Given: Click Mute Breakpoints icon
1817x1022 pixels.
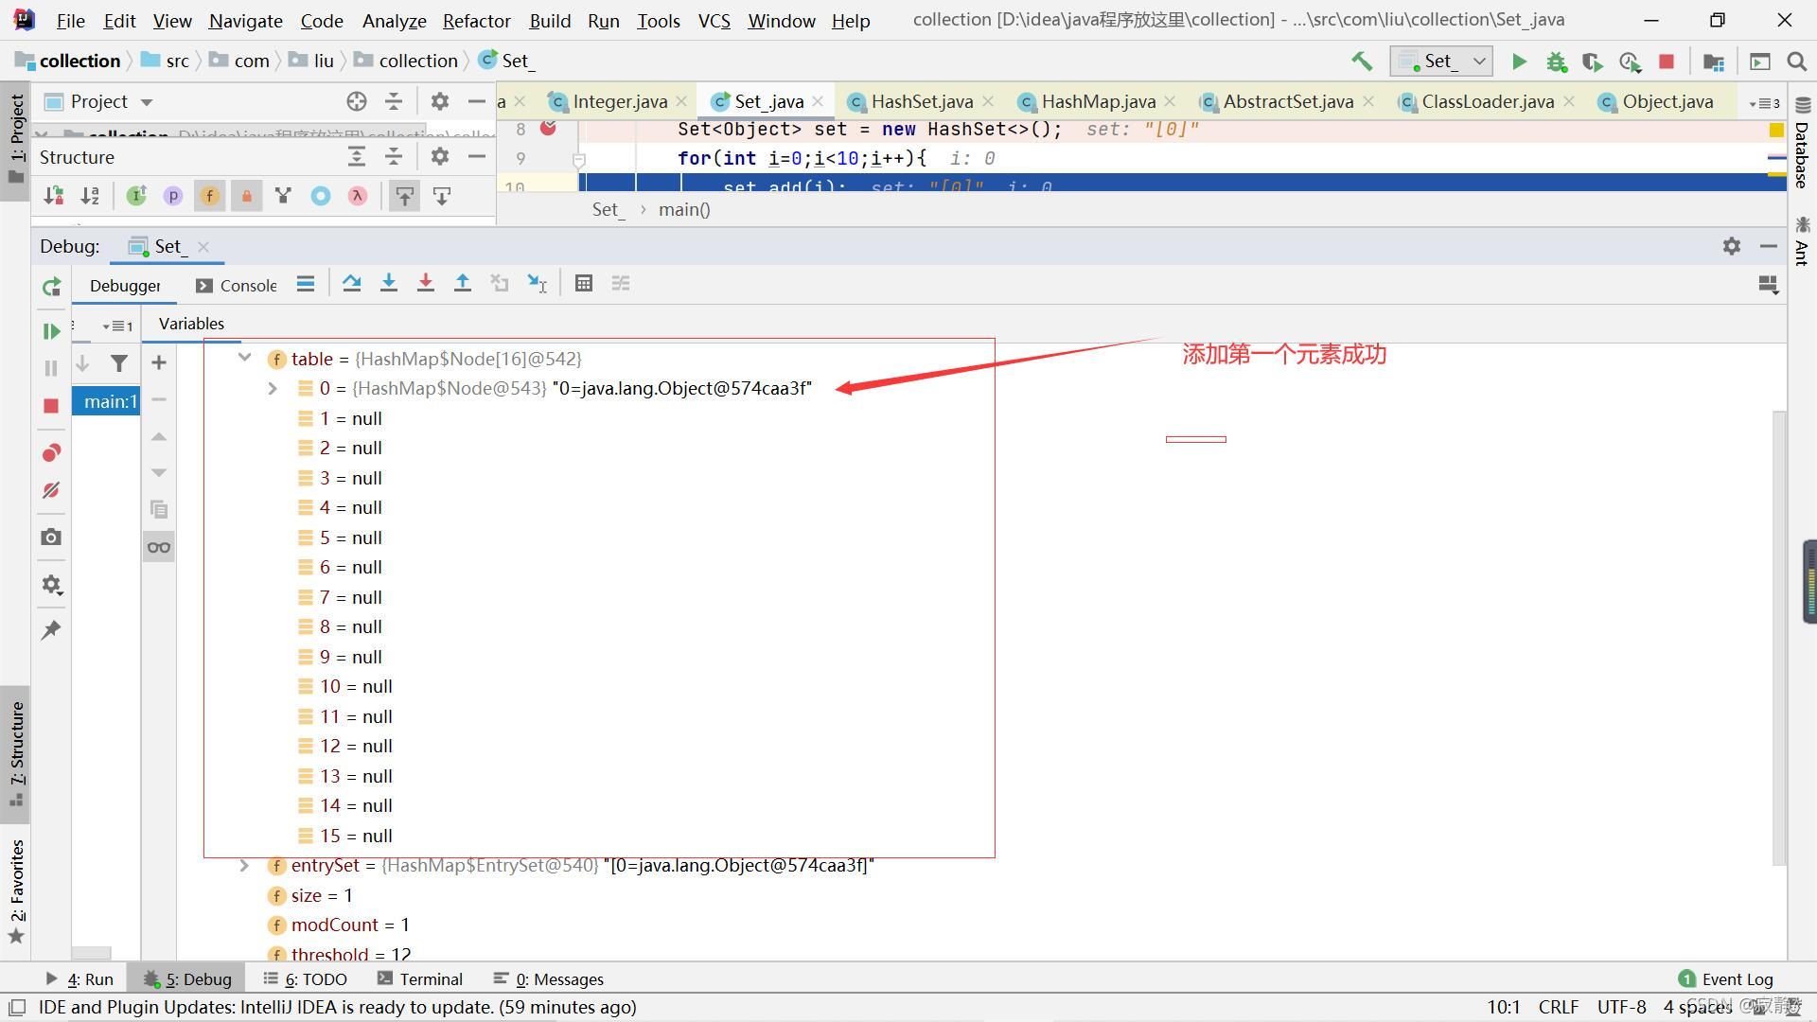Looking at the screenshot, I should pyautogui.click(x=51, y=490).
